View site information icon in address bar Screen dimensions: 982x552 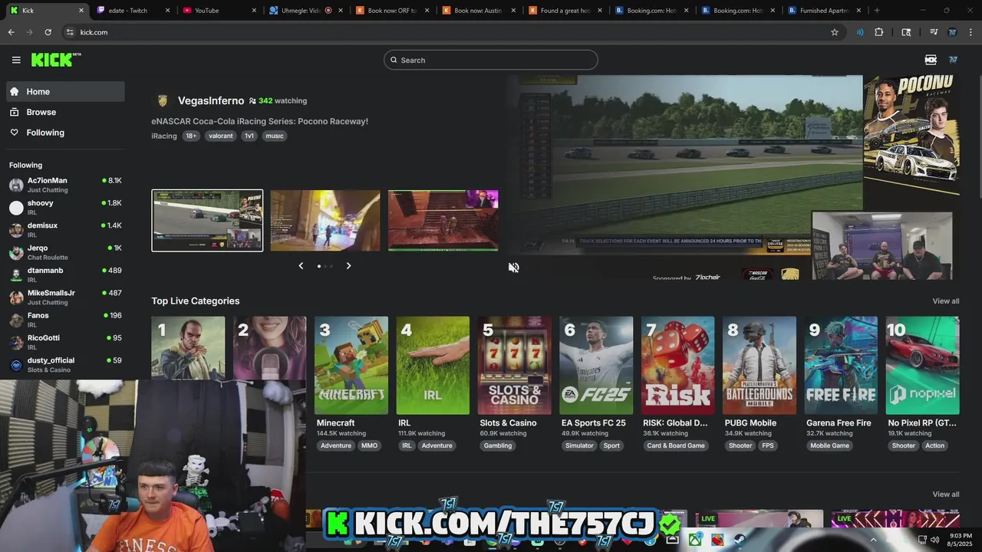(x=69, y=32)
